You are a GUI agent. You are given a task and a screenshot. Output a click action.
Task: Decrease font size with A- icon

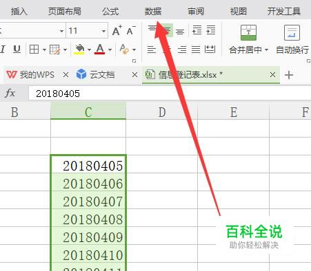click(x=131, y=30)
